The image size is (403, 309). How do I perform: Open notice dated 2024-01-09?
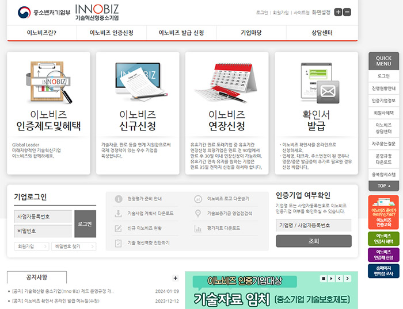tap(63, 291)
